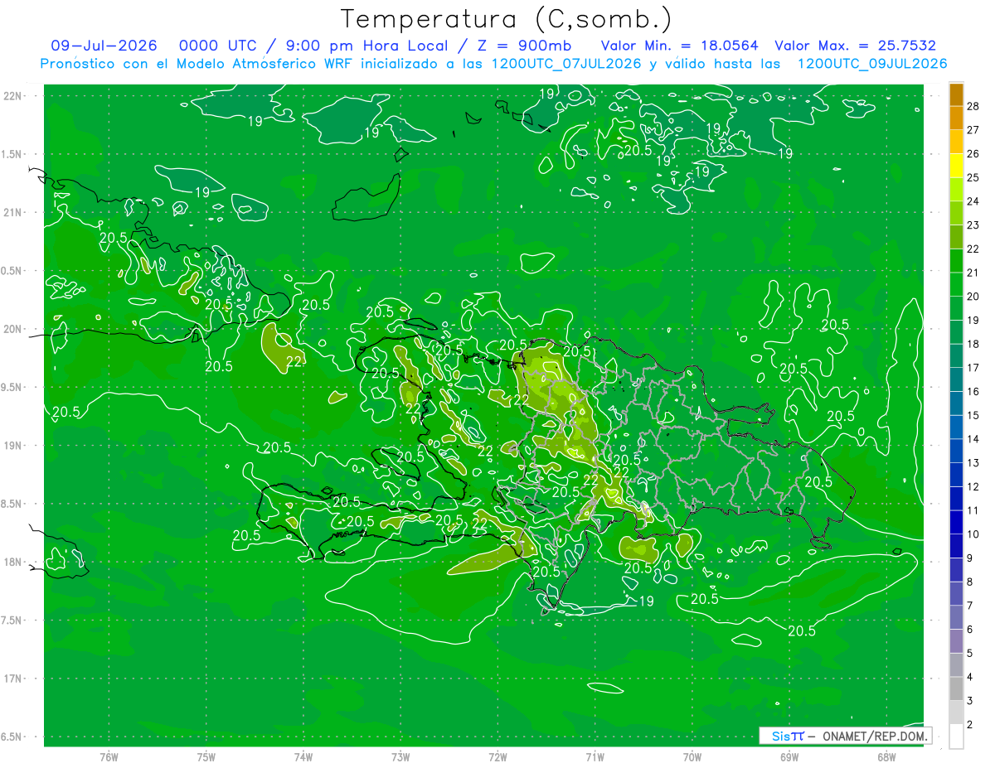Click the color scale value 15
995x768 pixels.
(973, 415)
